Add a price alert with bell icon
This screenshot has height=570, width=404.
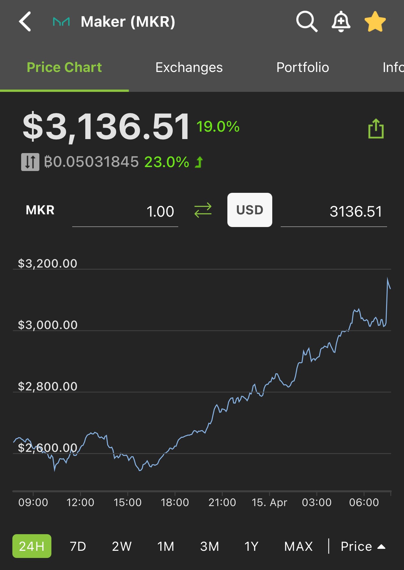click(x=341, y=21)
